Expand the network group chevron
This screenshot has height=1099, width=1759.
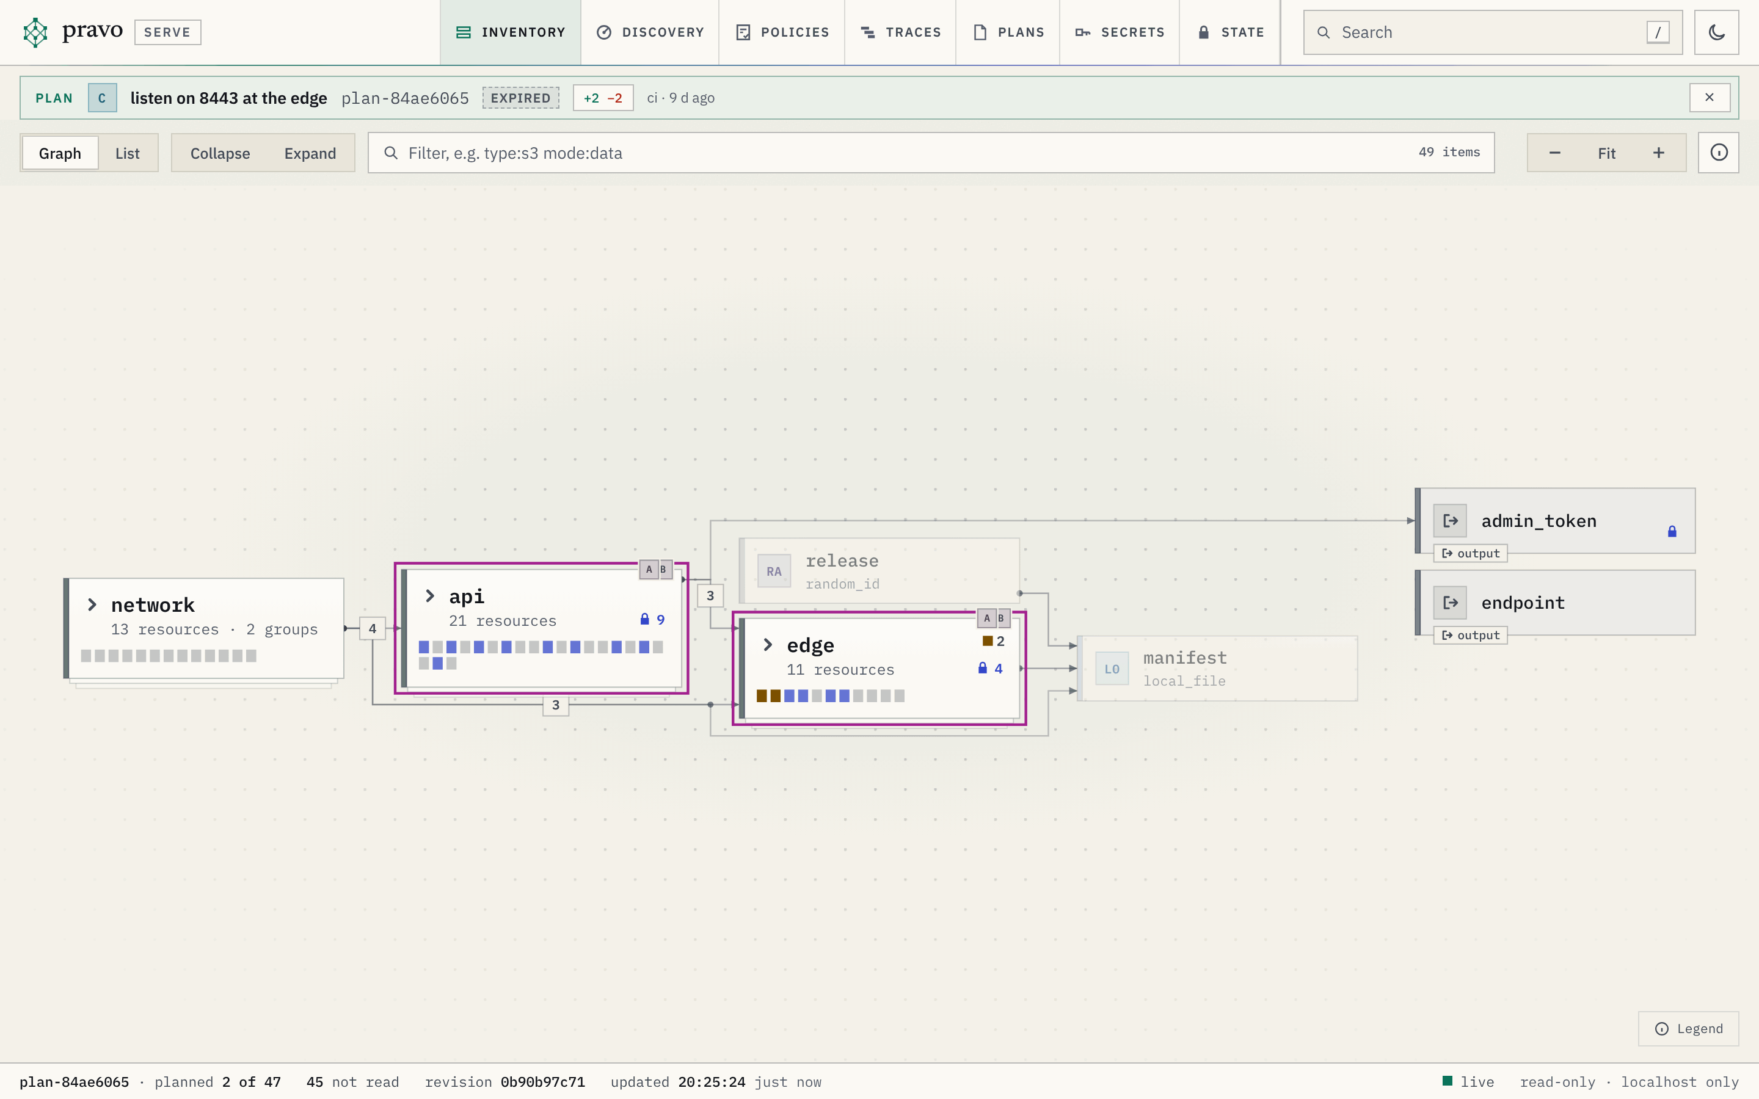92,604
